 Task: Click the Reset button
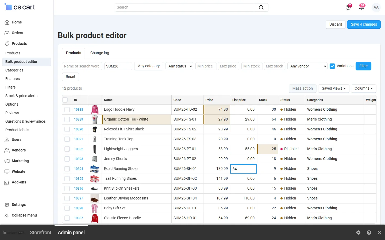(71, 77)
